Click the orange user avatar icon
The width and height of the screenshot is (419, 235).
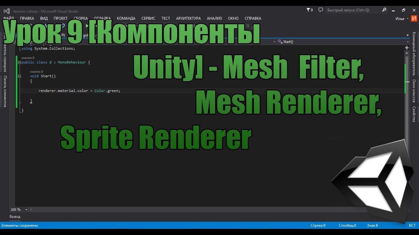[x=414, y=18]
